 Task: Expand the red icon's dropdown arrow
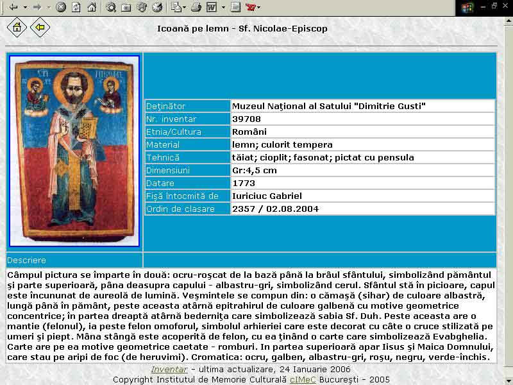point(259,7)
